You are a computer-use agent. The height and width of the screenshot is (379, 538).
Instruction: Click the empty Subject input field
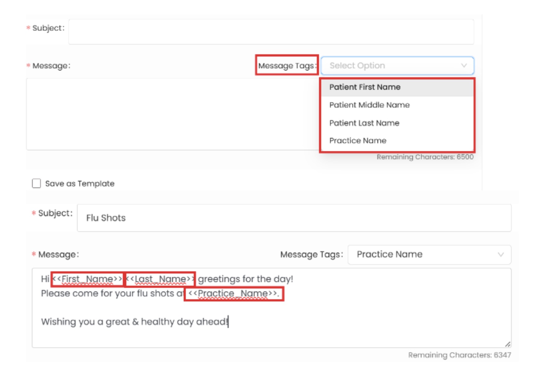(x=271, y=32)
